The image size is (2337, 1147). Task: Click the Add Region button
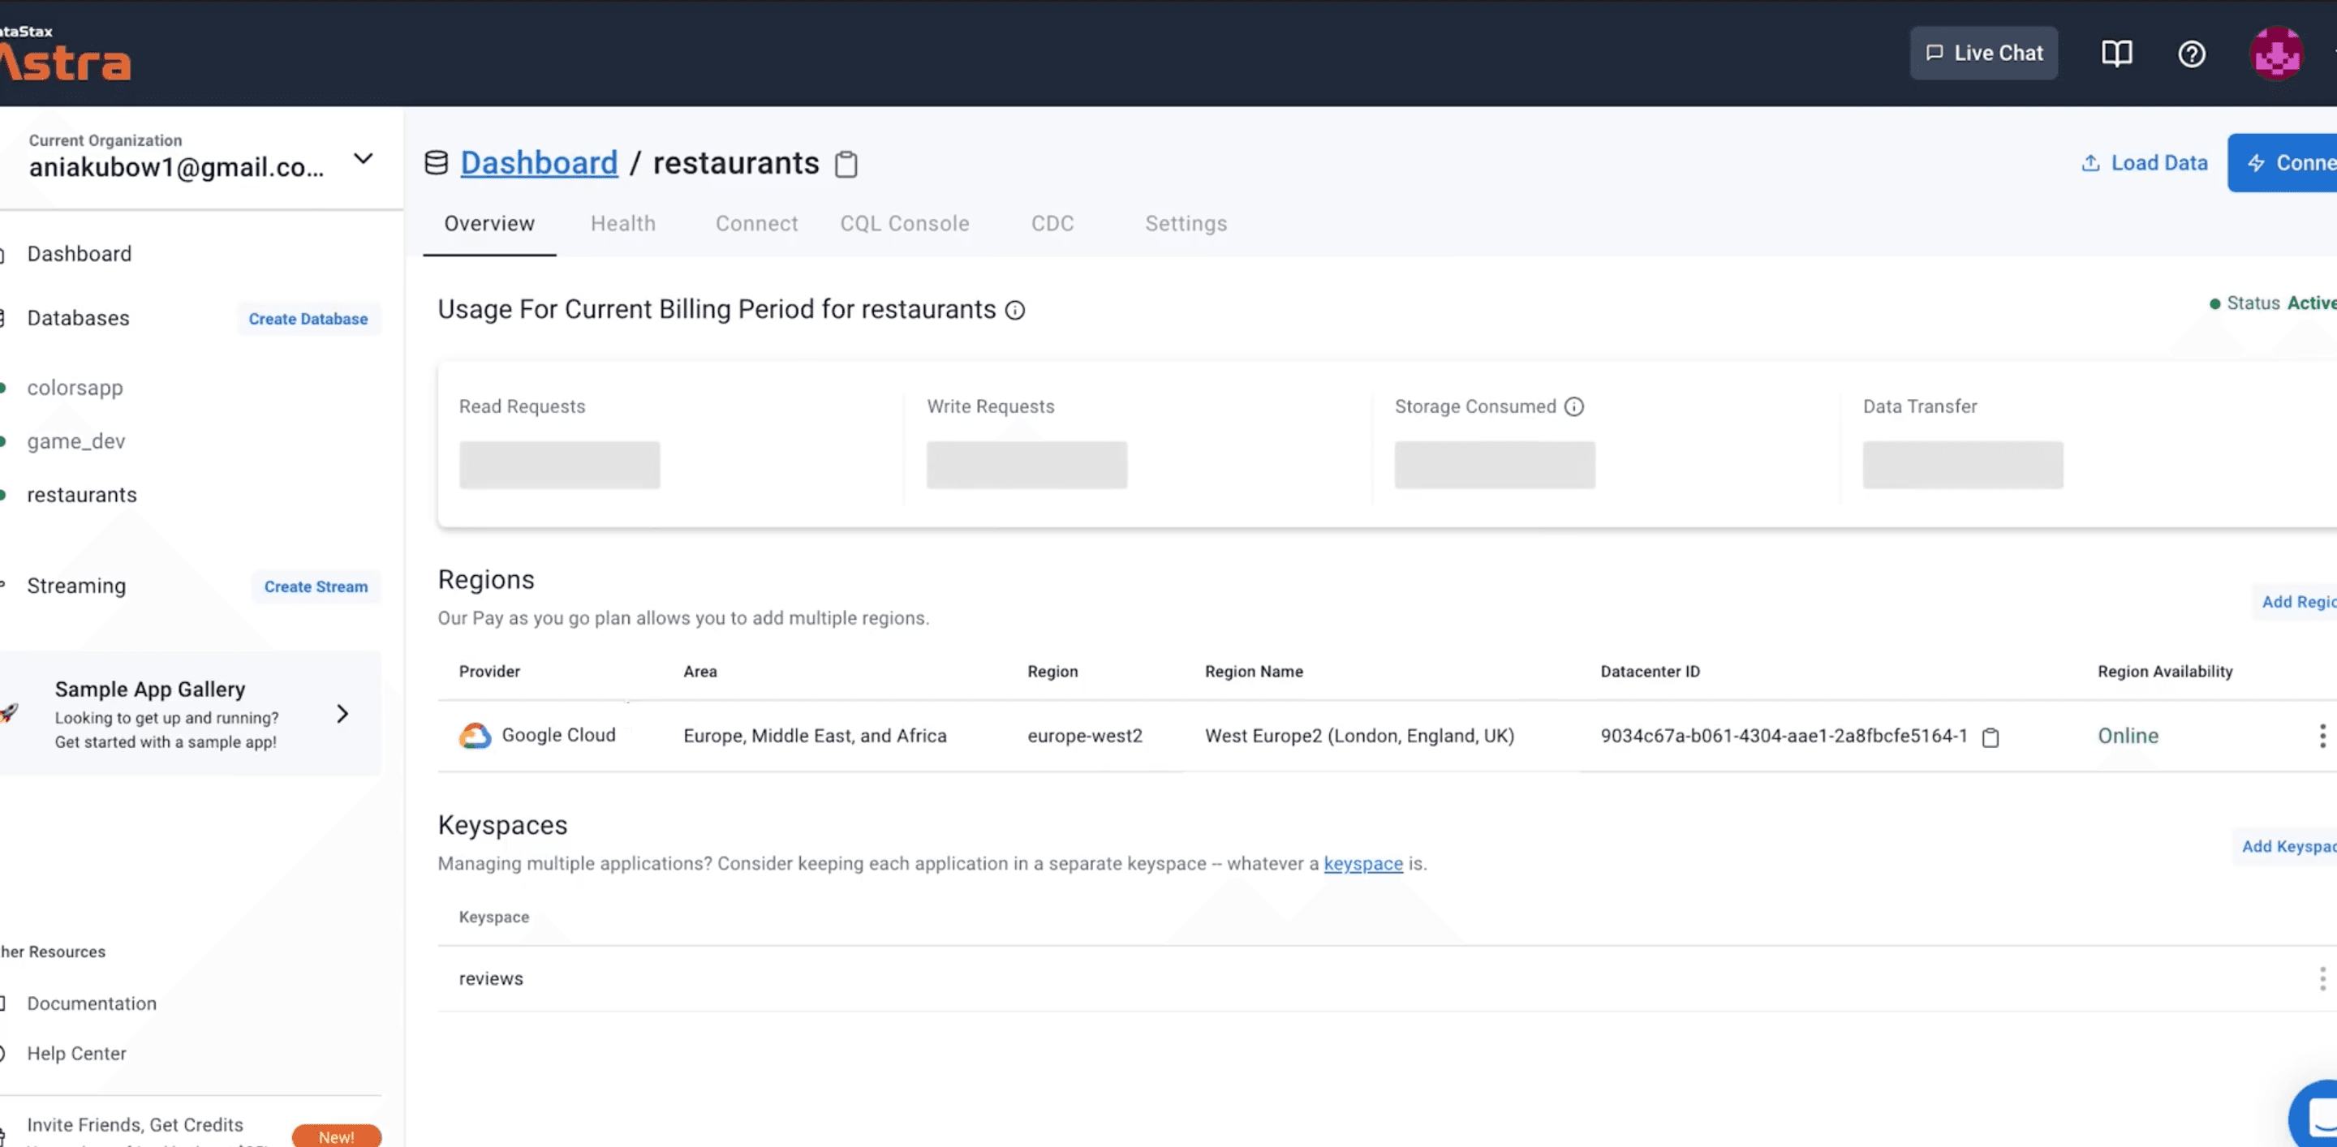point(2296,602)
